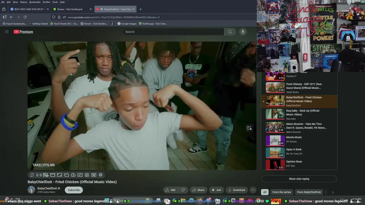The height and width of the screenshot is (205, 365).
Task: Toggle the loop icon in extension toolbar
Action: coord(32,175)
